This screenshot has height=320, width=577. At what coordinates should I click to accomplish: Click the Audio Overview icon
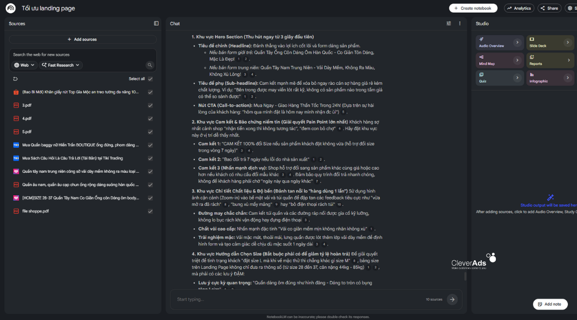click(x=481, y=39)
